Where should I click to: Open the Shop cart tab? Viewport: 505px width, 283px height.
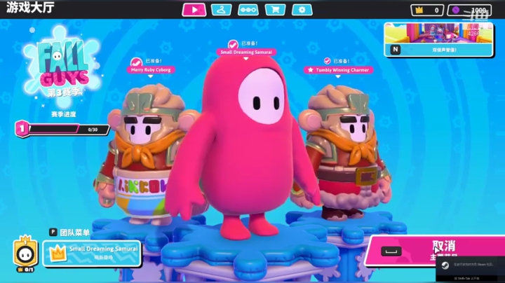275,10
